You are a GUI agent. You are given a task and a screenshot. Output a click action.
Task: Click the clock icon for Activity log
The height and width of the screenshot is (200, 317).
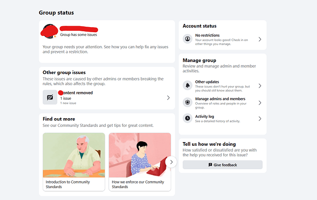tap(187, 118)
